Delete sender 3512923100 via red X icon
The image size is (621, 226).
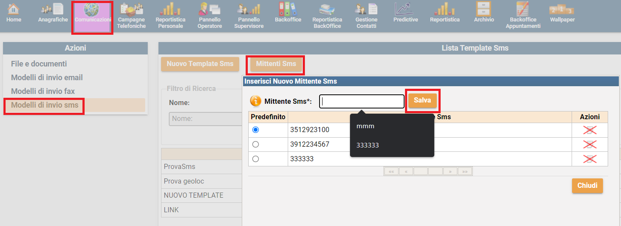tap(590, 130)
